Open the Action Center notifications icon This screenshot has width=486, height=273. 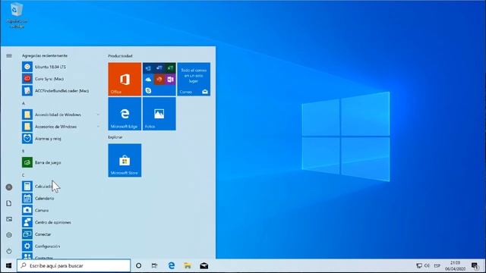(x=475, y=265)
